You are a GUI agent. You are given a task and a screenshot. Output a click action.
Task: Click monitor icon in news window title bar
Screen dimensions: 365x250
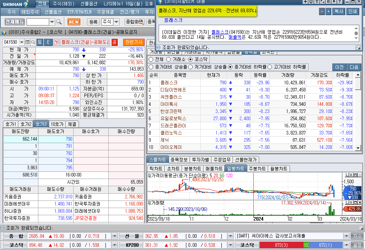pyautogui.click(x=311, y=2)
